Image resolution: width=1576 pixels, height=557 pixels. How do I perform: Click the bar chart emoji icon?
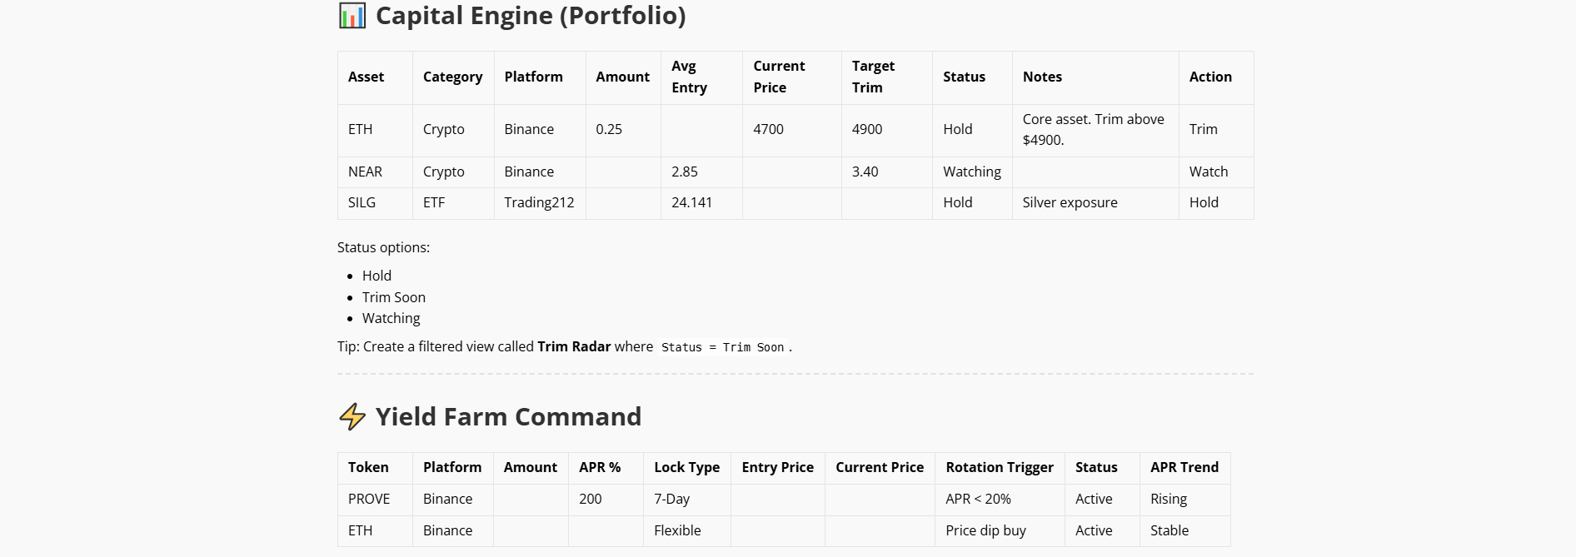tap(352, 16)
